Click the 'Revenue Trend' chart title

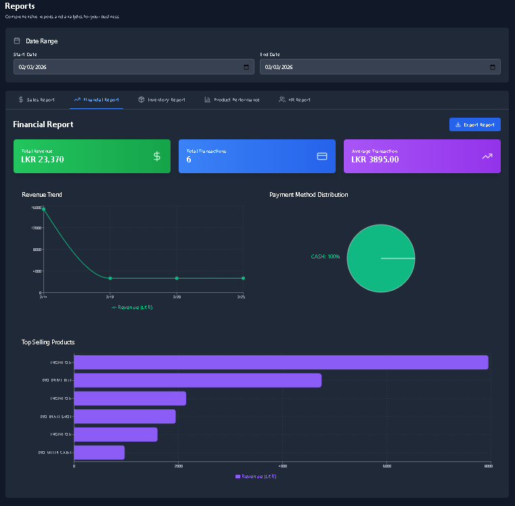tap(42, 195)
